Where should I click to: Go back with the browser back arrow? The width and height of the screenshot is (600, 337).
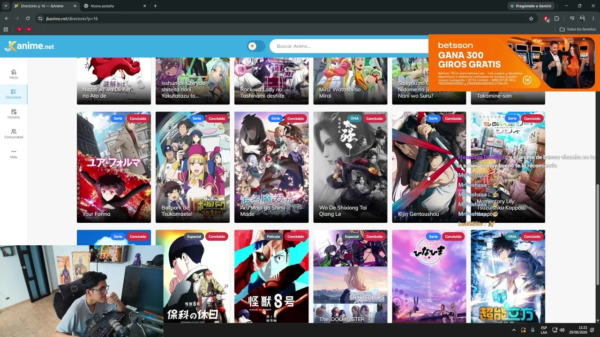click(7, 19)
